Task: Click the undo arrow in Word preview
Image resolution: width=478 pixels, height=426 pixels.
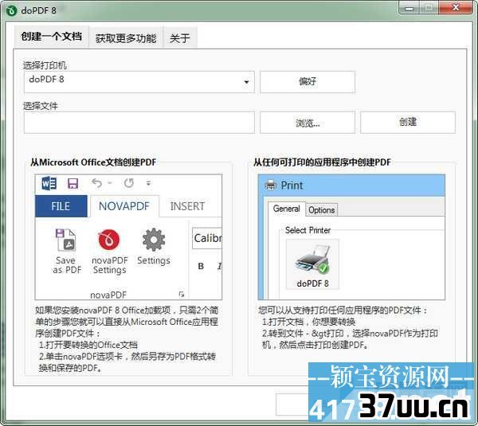Action: [x=97, y=183]
